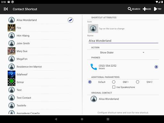The height and width of the screenshot is (123, 164).
Task: Tap the Android Home navigation button
Action: coord(82,119)
